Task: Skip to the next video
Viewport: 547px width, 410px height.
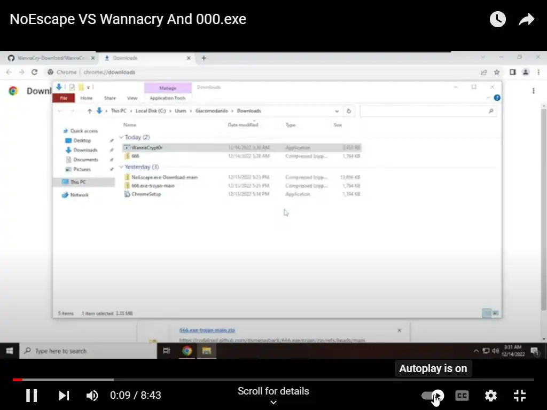Action: point(64,396)
